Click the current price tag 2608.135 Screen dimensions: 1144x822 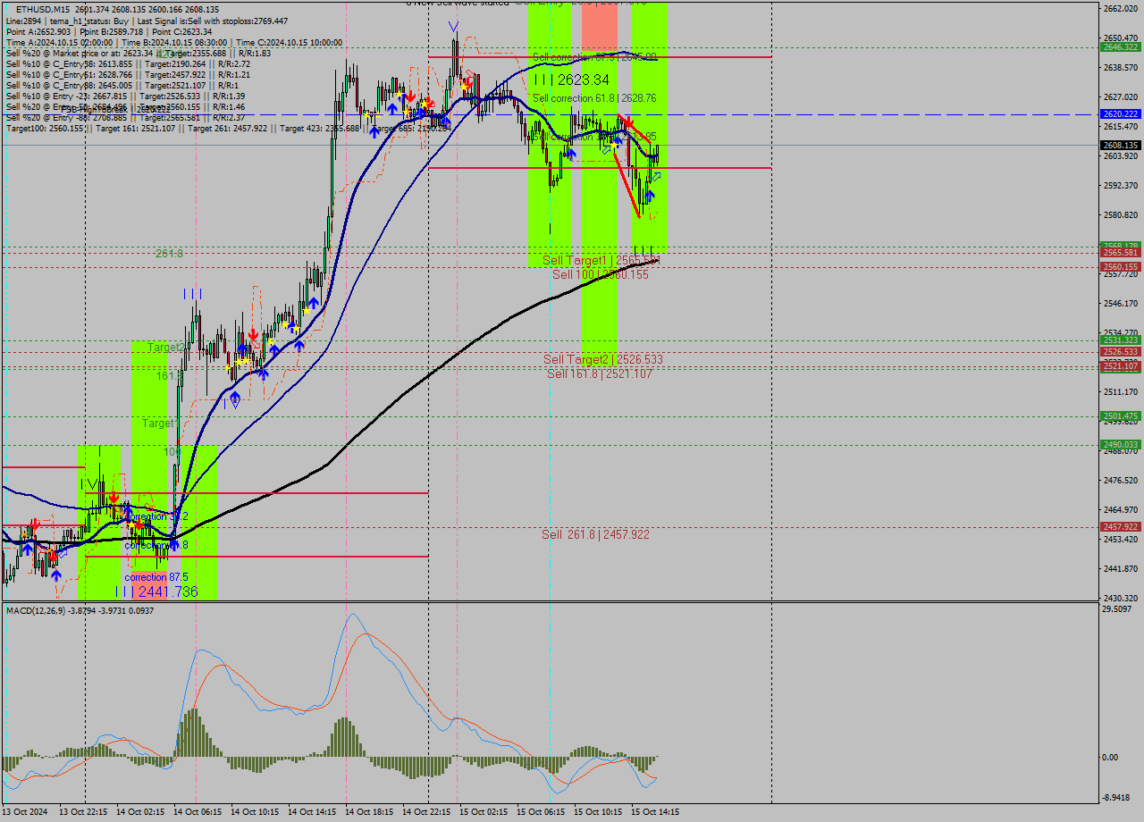1120,145
